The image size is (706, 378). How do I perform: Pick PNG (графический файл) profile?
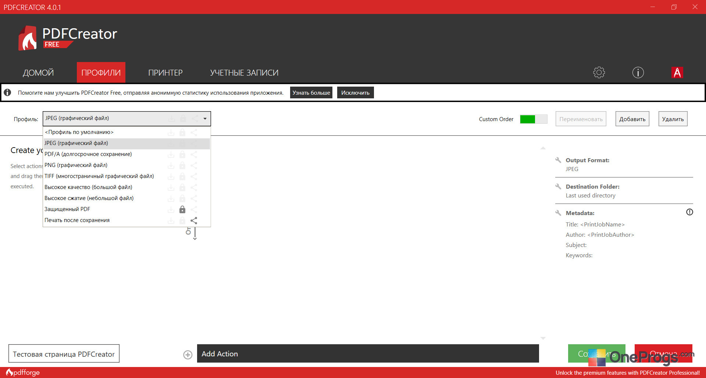(x=126, y=165)
